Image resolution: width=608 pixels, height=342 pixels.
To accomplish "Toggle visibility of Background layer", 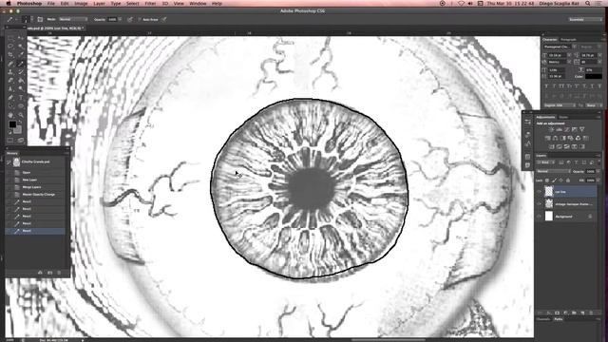I will 539,217.
